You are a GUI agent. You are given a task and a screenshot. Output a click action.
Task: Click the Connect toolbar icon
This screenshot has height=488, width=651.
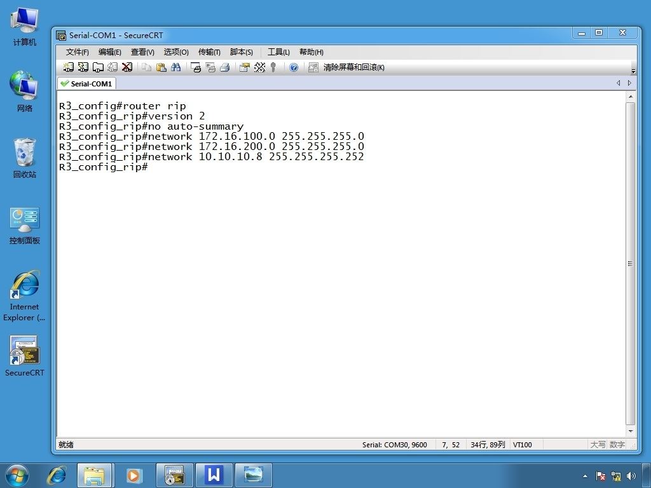click(68, 67)
